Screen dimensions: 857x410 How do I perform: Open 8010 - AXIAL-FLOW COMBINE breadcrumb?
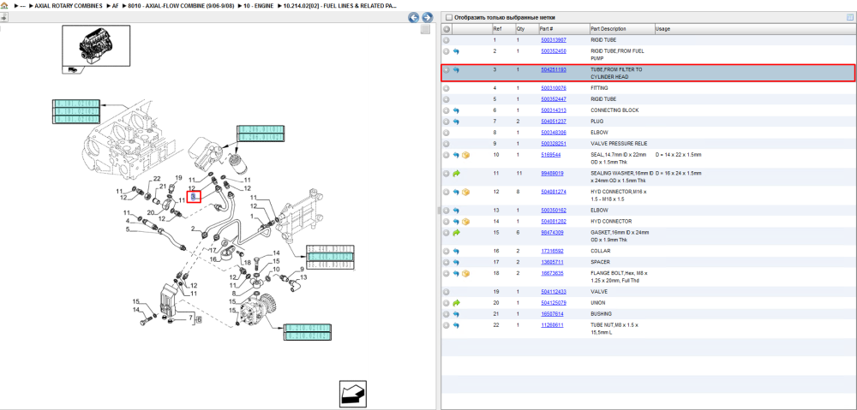181,5
